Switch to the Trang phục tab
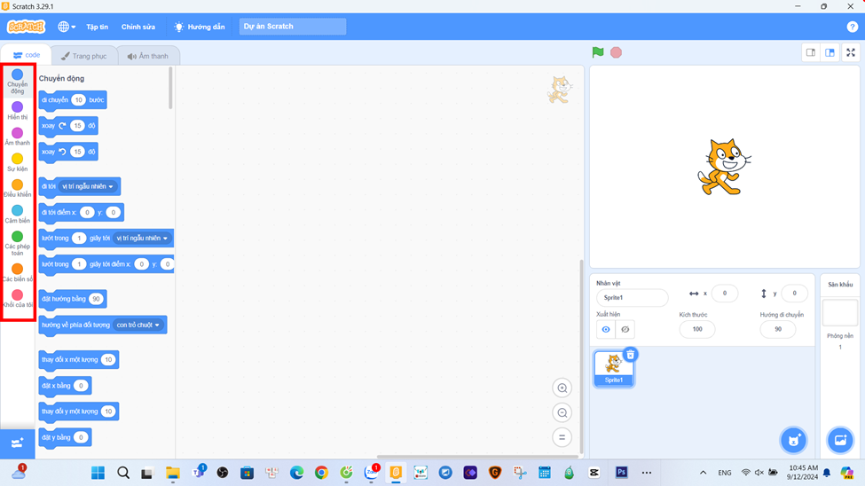The image size is (865, 486). point(84,56)
